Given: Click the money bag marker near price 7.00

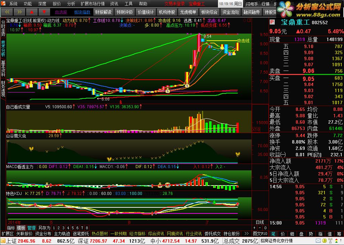Looking at the screenshot, I should (187, 86).
